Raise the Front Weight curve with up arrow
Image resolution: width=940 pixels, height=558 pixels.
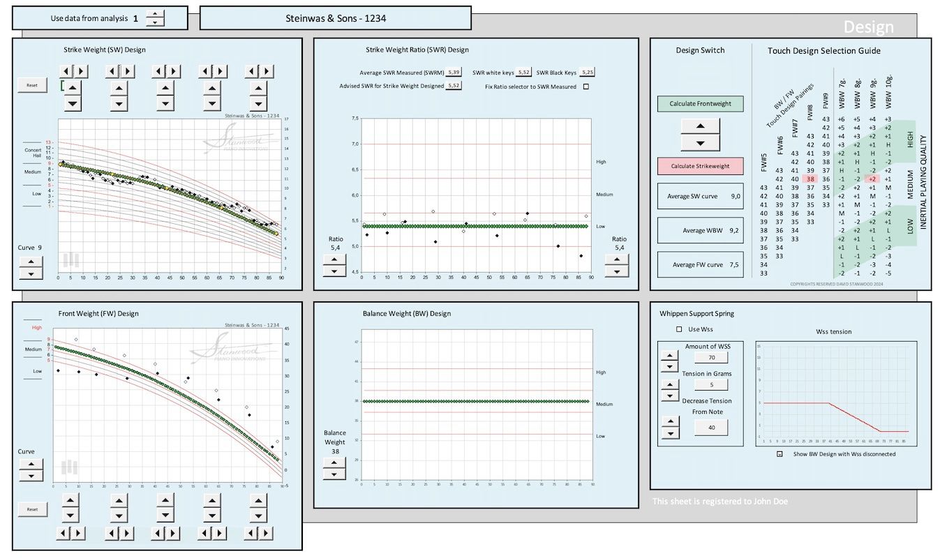(x=31, y=463)
